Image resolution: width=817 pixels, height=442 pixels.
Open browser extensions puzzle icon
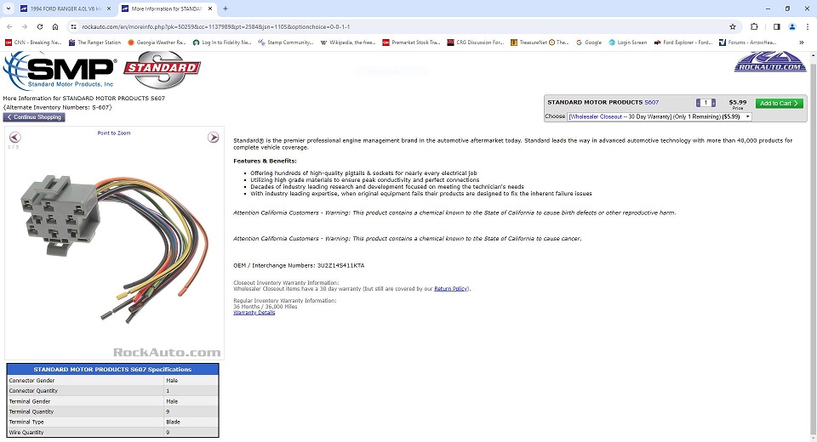tap(754, 26)
